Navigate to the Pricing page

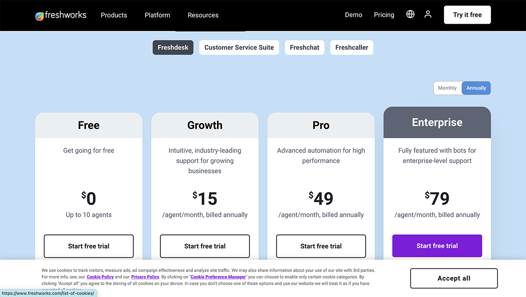pyautogui.click(x=384, y=14)
